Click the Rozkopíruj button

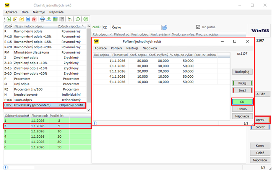242,72
